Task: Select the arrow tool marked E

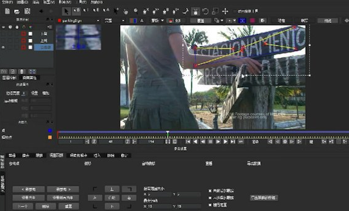Action: (96, 10)
